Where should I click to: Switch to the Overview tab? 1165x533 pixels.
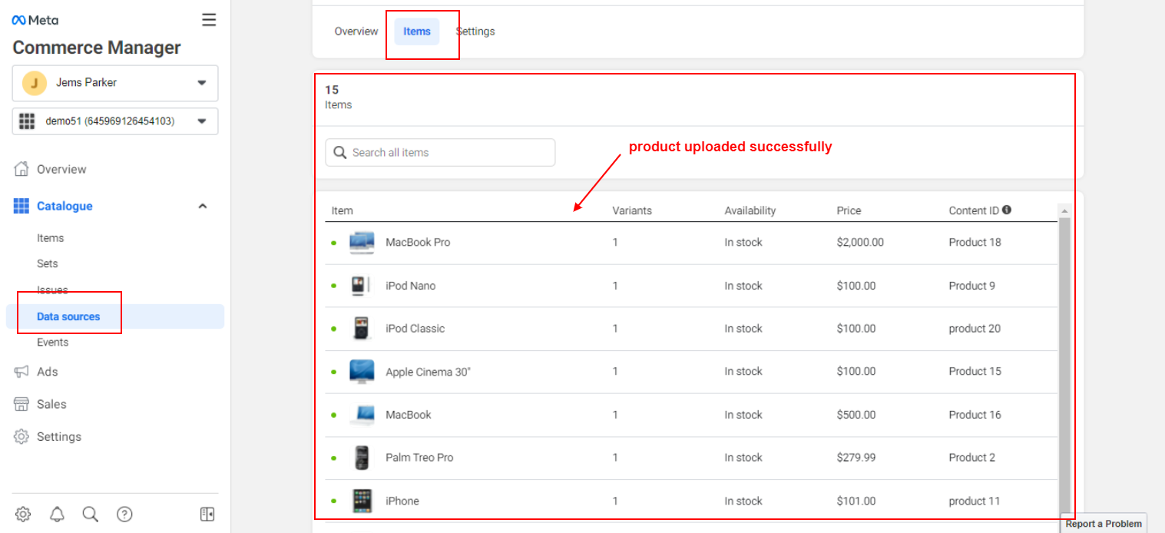[356, 31]
